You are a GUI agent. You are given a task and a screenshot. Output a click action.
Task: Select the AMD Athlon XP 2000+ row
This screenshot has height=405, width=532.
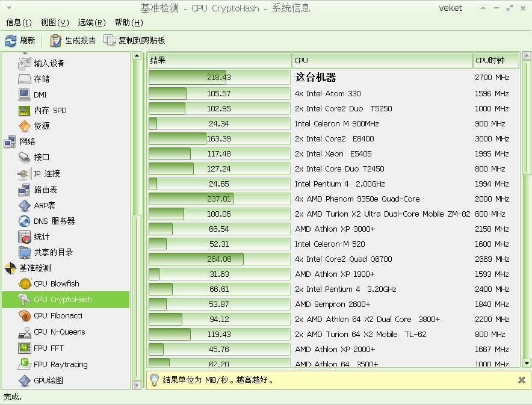pyautogui.click(x=334, y=350)
